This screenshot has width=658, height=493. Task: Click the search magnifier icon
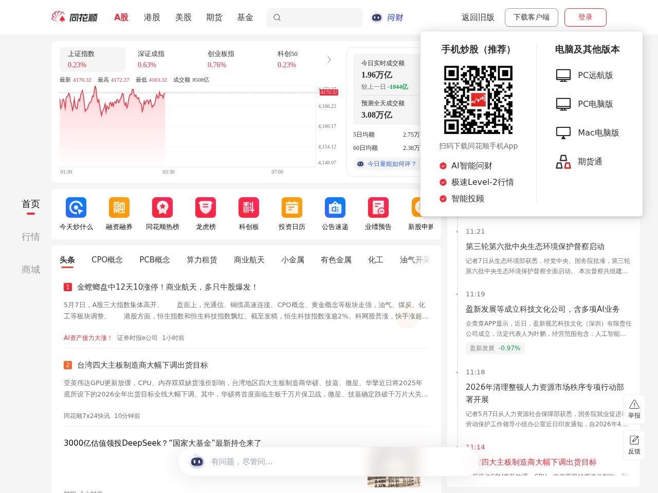pos(277,17)
